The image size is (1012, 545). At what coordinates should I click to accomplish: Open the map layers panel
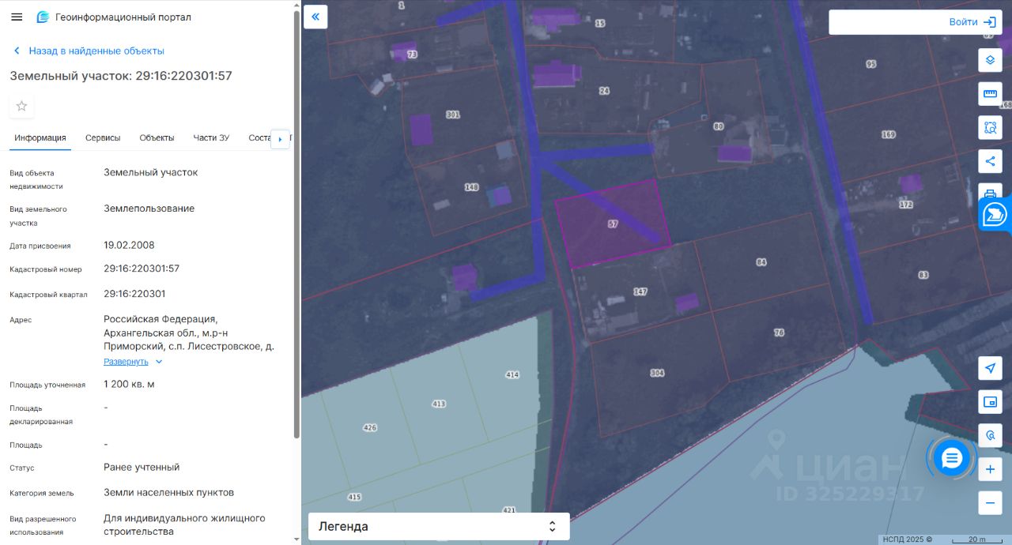[x=990, y=60]
